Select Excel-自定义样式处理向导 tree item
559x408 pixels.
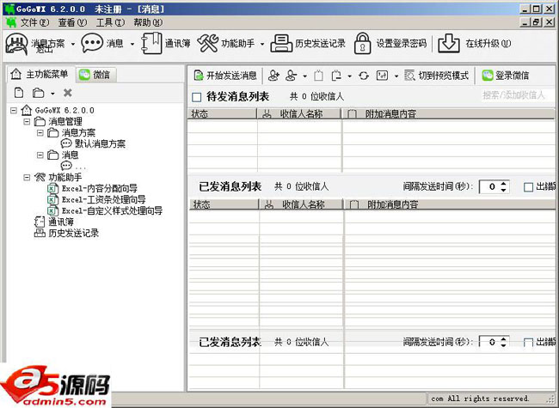(x=112, y=210)
